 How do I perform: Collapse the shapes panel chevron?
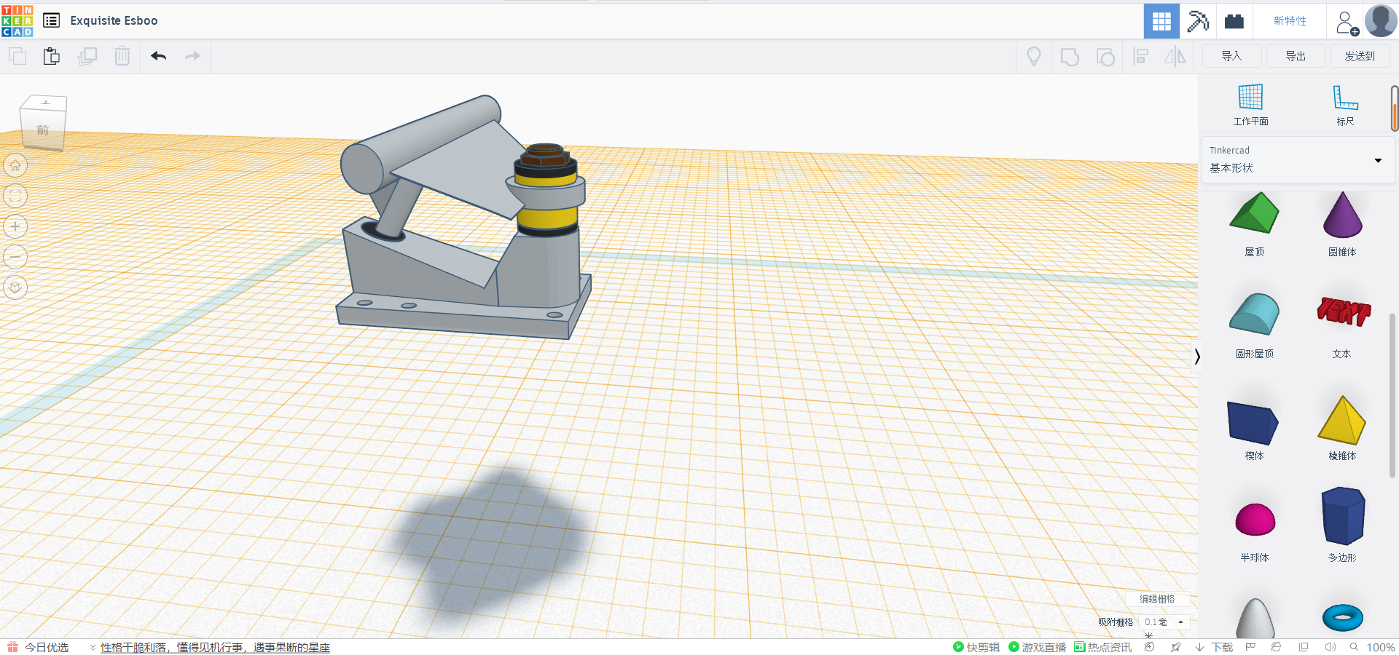tap(1196, 356)
